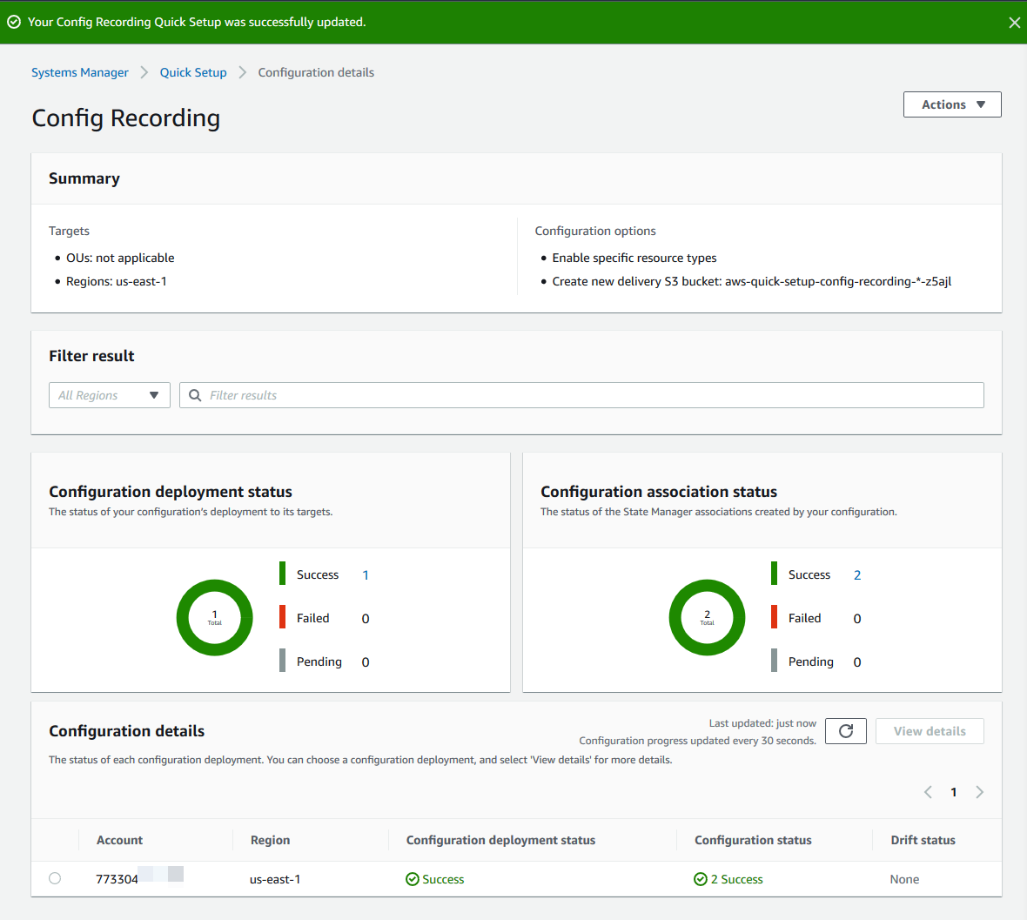Open the All Regions filter dropdown
Viewport: 1027px width, 920px height.
pos(110,395)
